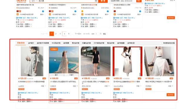Open the black dress product thumbnail

click(96, 61)
